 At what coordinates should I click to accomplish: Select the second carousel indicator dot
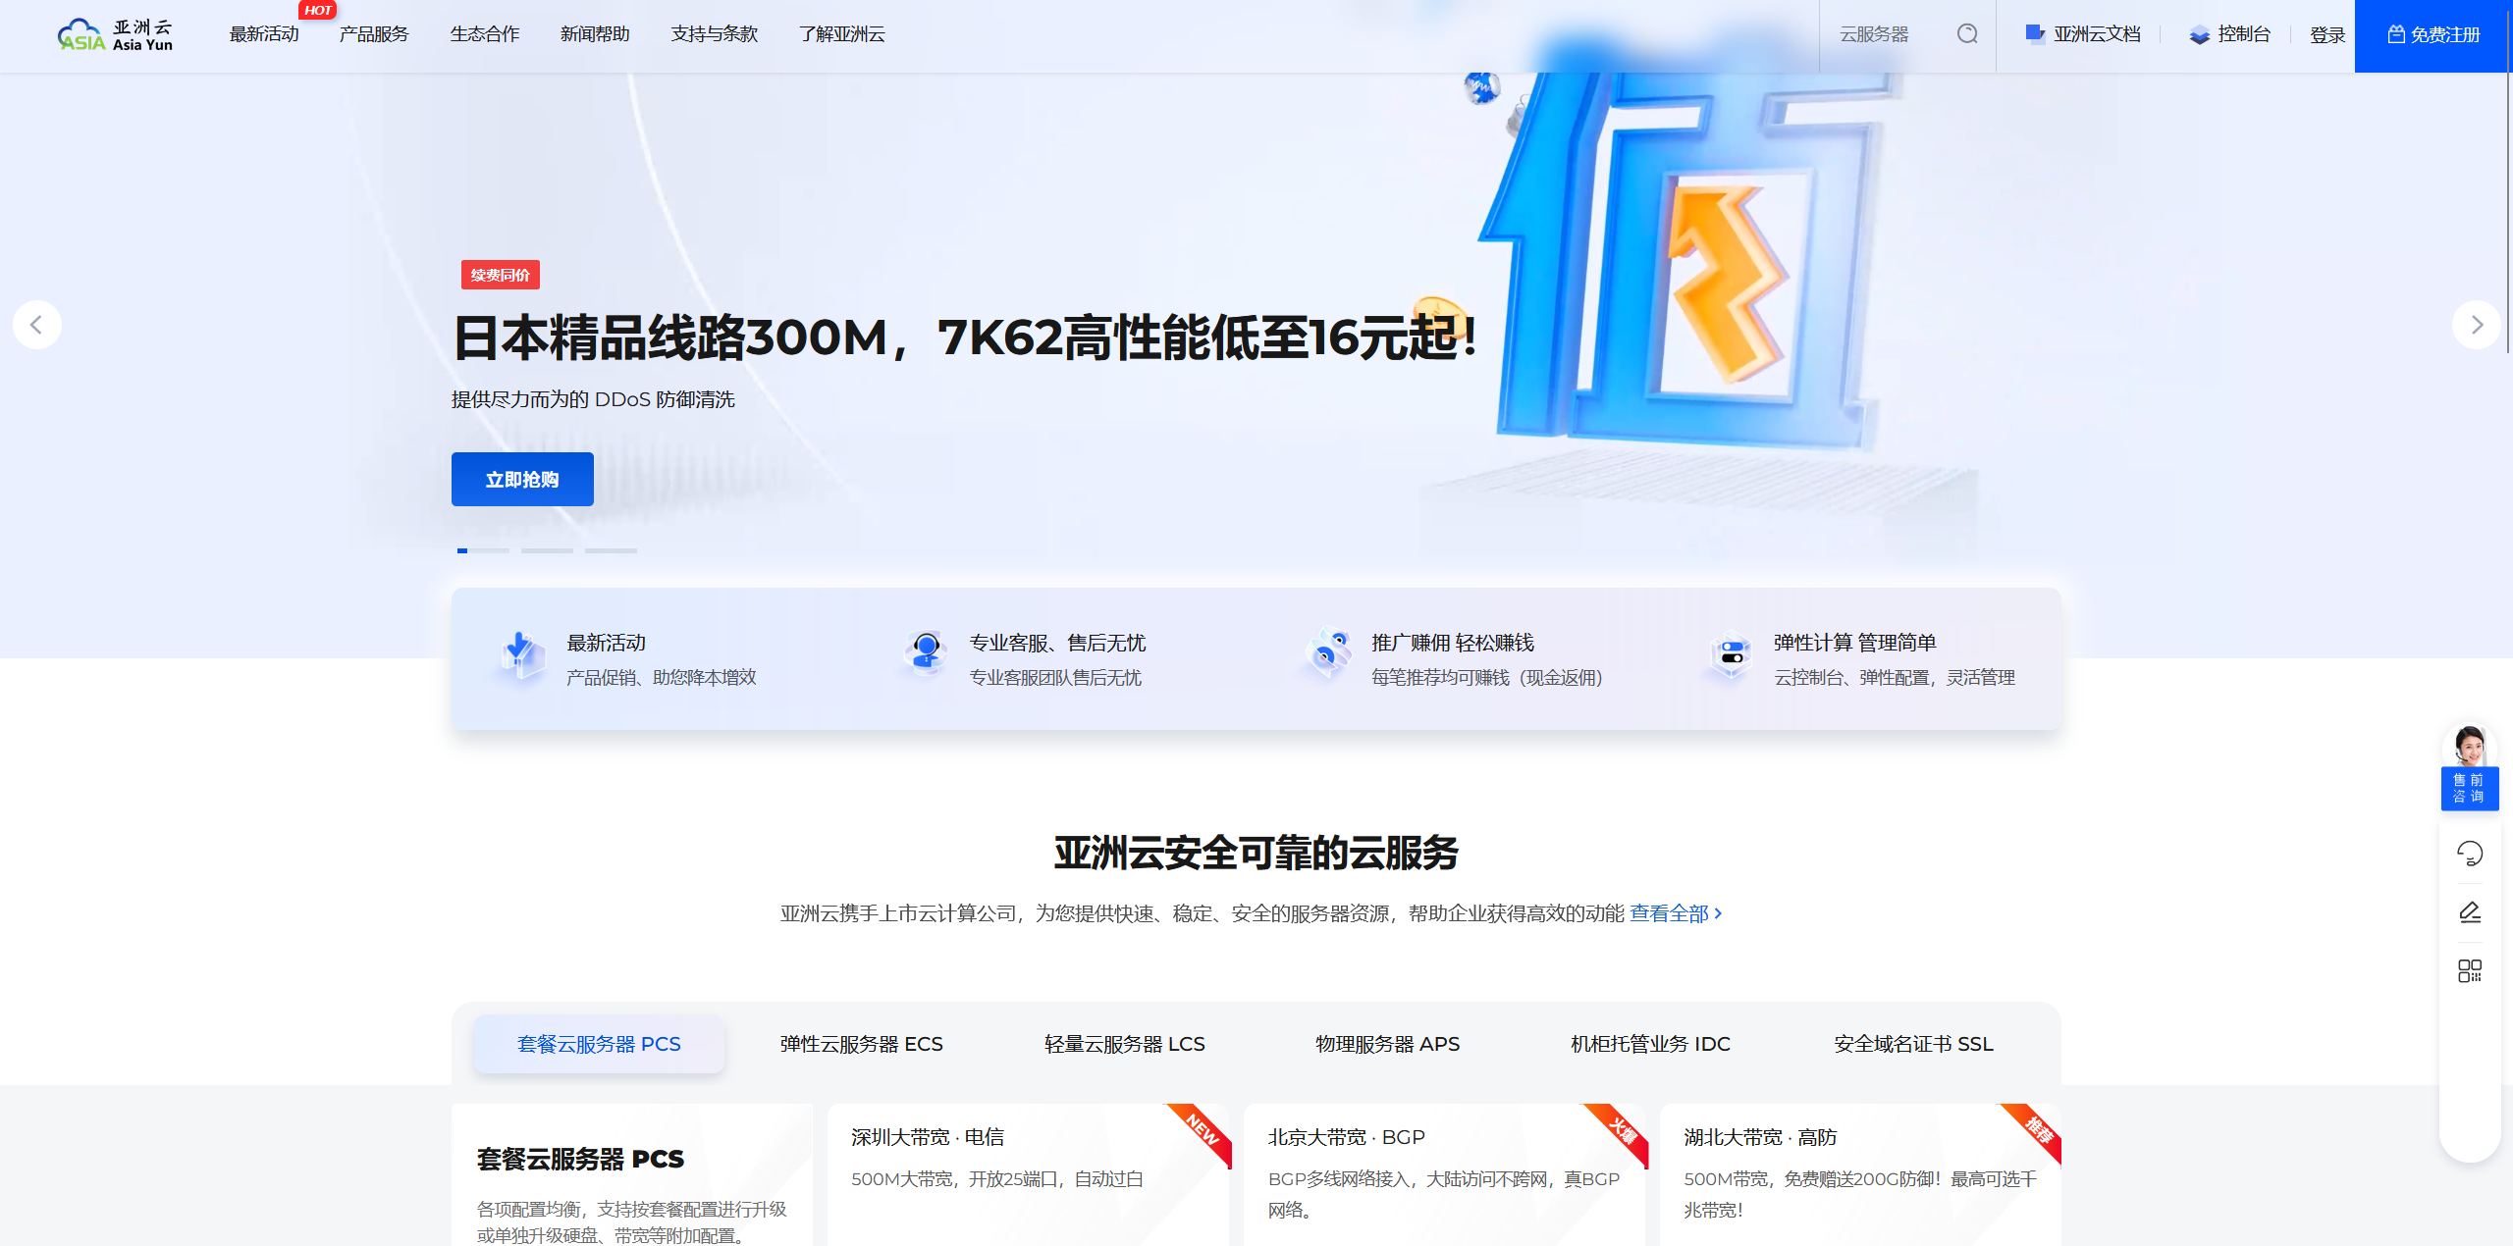547,551
